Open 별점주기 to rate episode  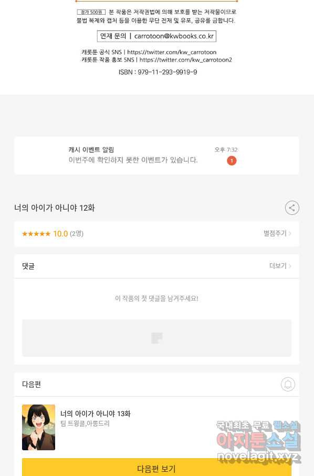(277, 233)
